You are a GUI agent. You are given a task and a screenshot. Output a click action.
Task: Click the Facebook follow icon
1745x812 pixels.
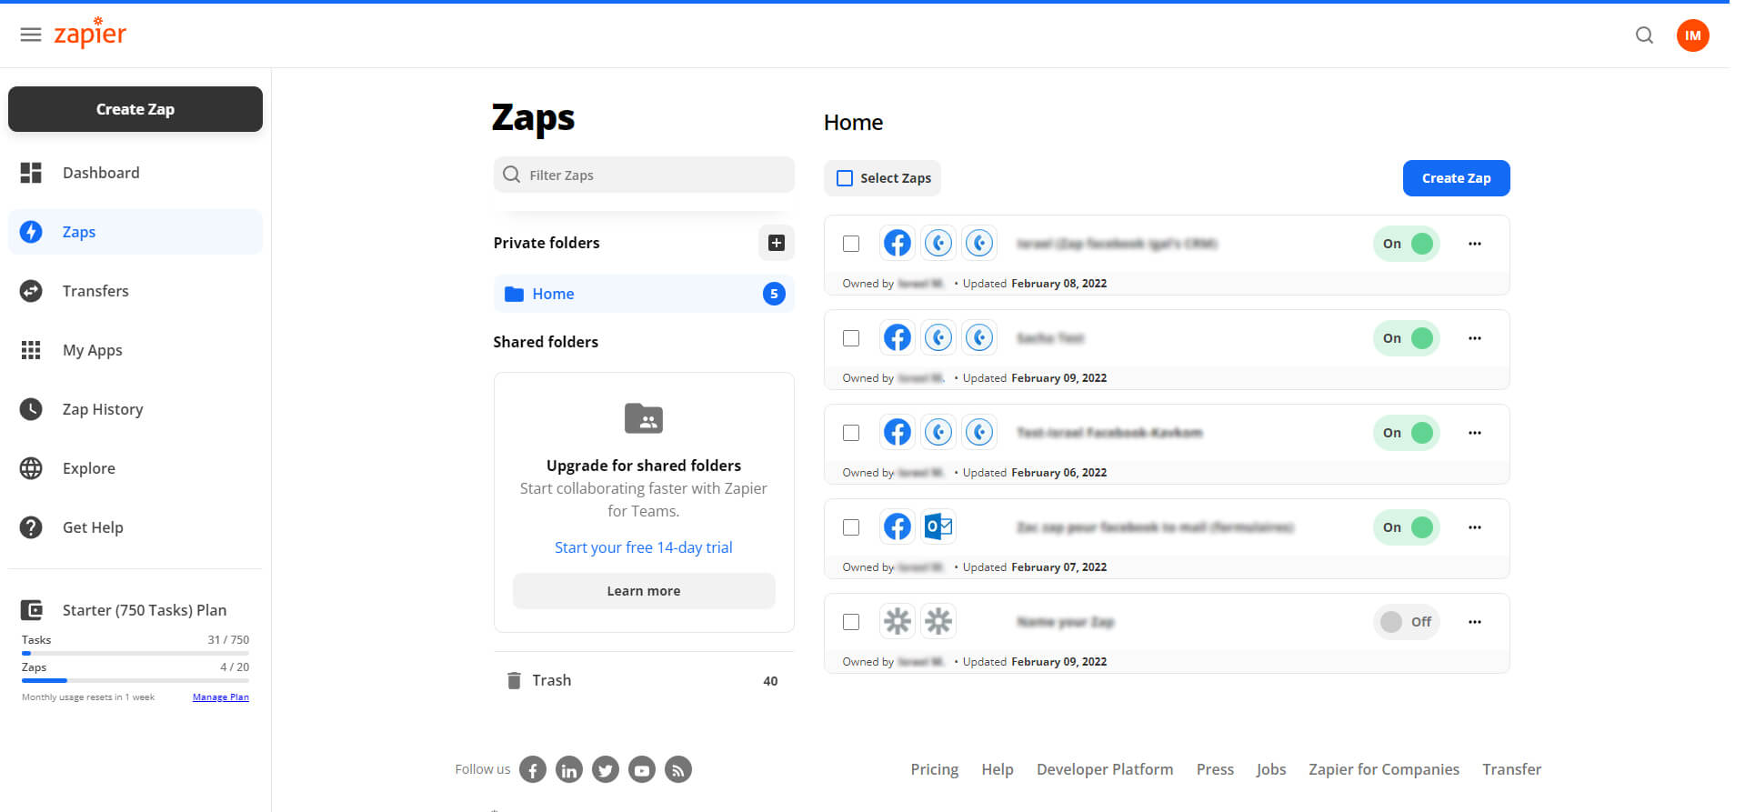[533, 770]
